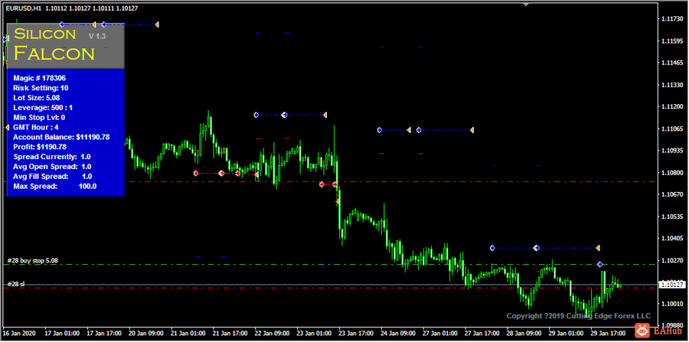Image resolution: width=689 pixels, height=342 pixels.
Task: Select the '#28 buy stop 5.08' order label
Action: (x=32, y=260)
